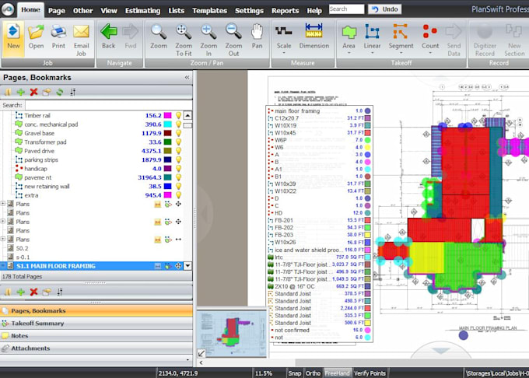Click Verify Points in status bar

pyautogui.click(x=370, y=373)
